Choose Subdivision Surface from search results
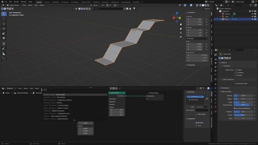258x145 pixels. 75,100
